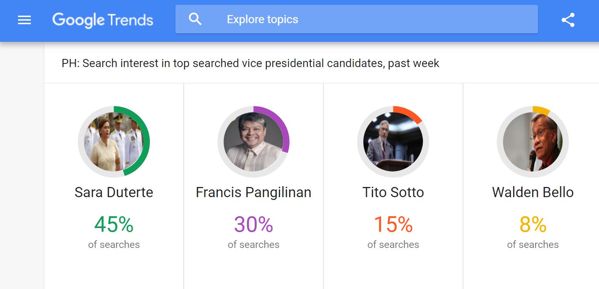Screen dimensions: 599x289
Task: Click the search magnifier icon
Action: pyautogui.click(x=195, y=19)
